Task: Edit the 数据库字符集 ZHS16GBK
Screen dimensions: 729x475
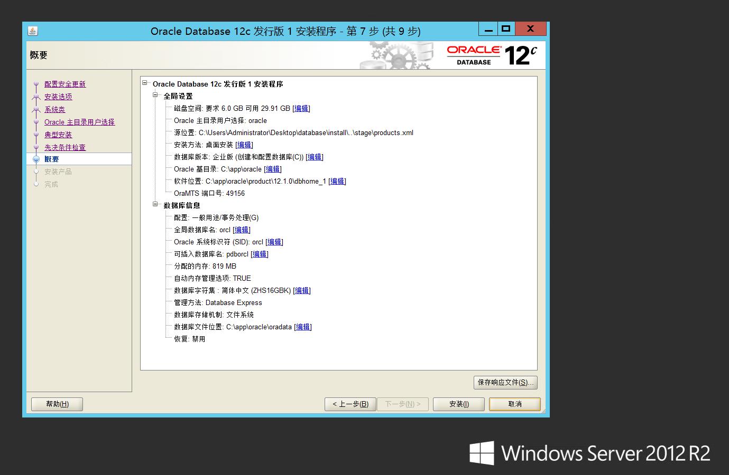Action: pyautogui.click(x=302, y=290)
